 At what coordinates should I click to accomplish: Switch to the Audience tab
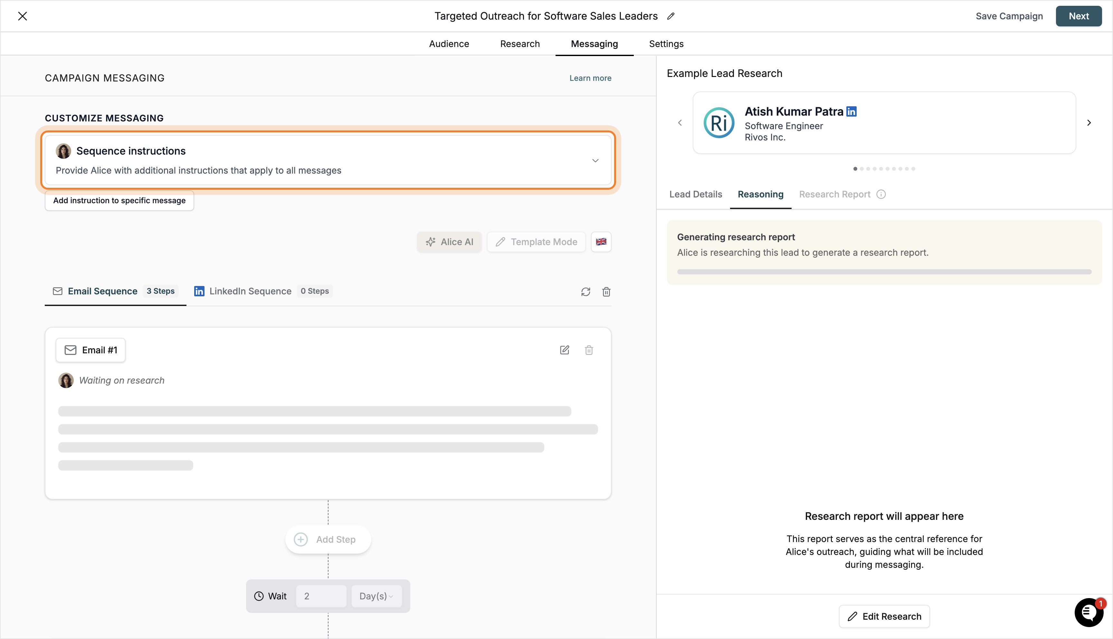click(449, 43)
